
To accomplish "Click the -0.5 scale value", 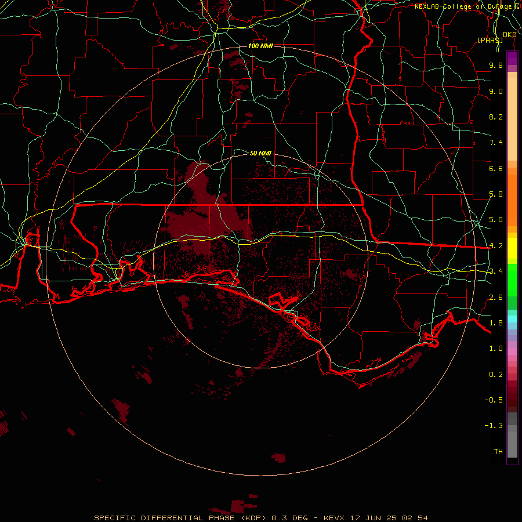I will pyautogui.click(x=494, y=400).
